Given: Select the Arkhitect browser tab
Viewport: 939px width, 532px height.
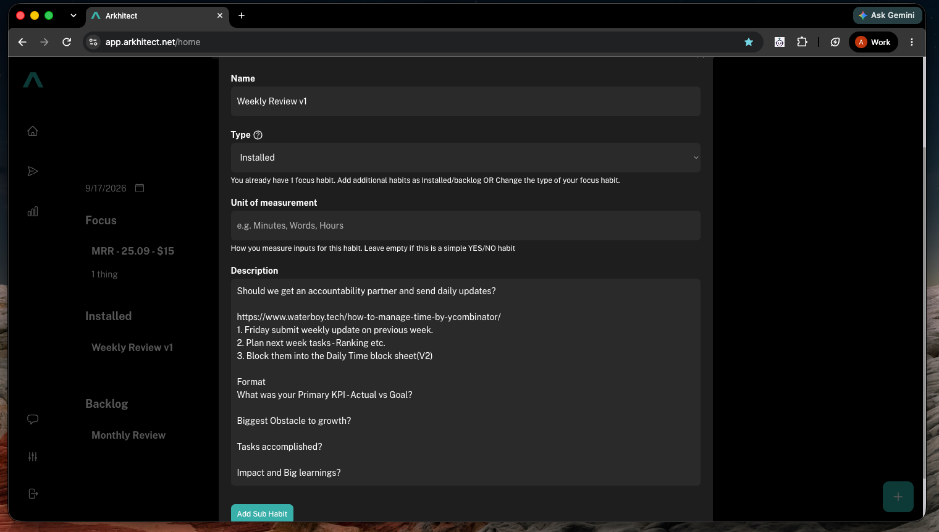Looking at the screenshot, I should (x=157, y=15).
